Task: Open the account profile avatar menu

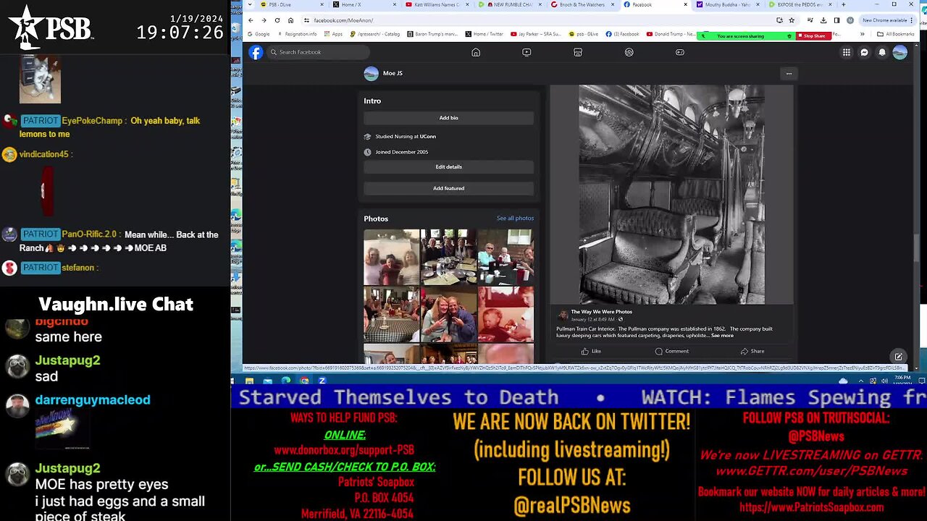Action: [900, 52]
